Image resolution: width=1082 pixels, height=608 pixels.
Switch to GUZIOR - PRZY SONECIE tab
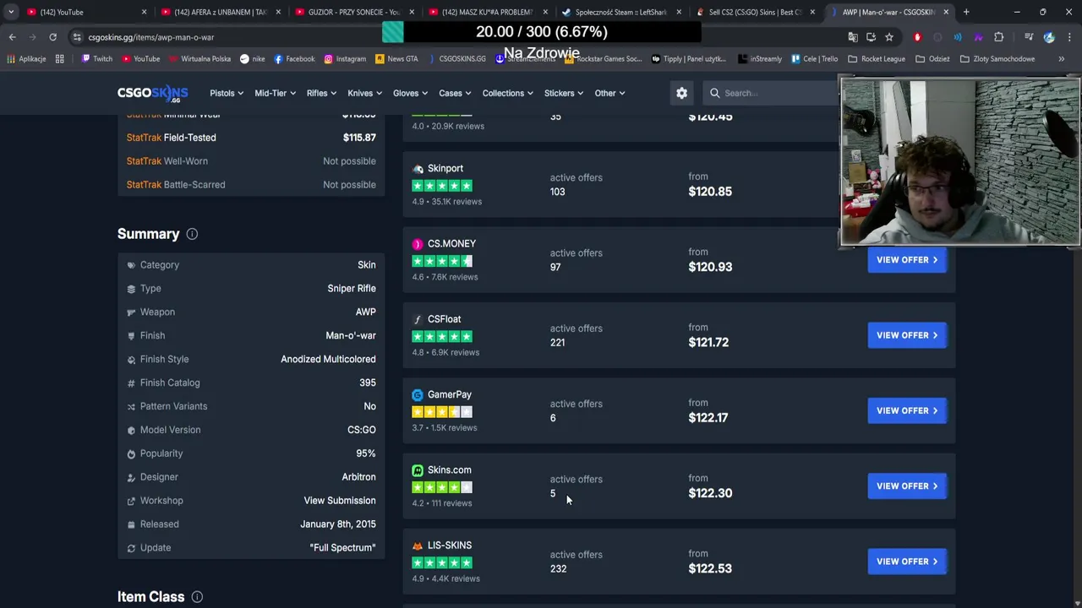(x=353, y=12)
